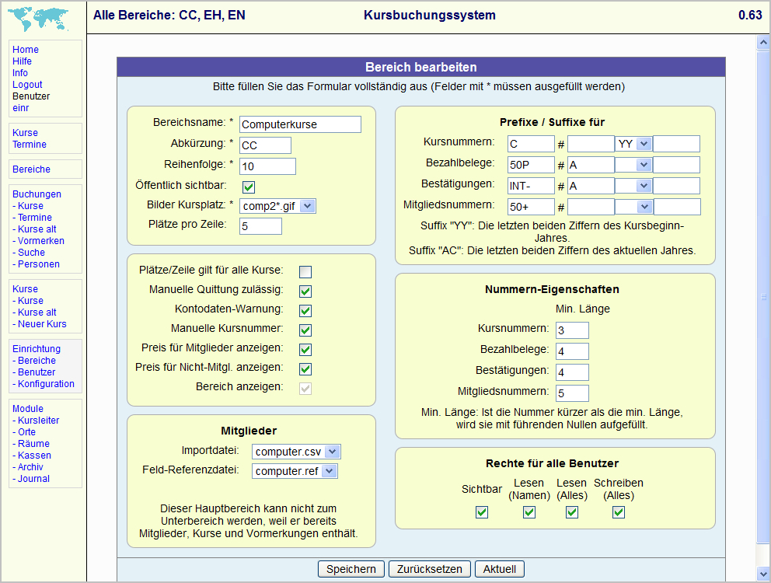Open Bestätigungen suffix dropdown
The height and width of the screenshot is (583, 771).
click(x=633, y=186)
